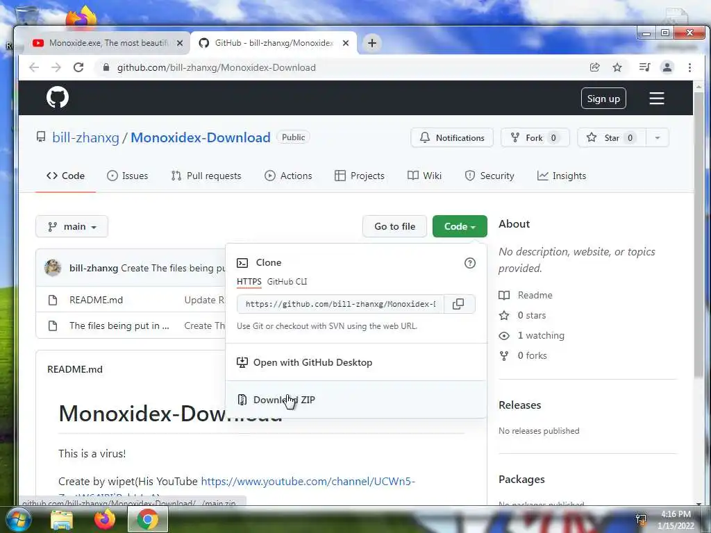The height and width of the screenshot is (533, 711).
Task: Expand the main branch dropdown
Action: click(72, 226)
